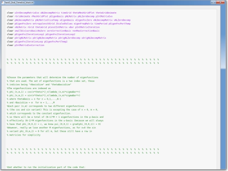
Task: Click the comment "% which corresponds to the constant eigenfunction."
Action: pyautogui.click(x=39, y=114)
